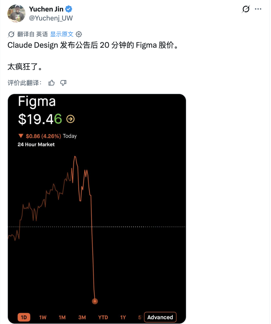The height and width of the screenshot is (324, 271).
Task: Switch to the 1W time range
Action: 43,317
